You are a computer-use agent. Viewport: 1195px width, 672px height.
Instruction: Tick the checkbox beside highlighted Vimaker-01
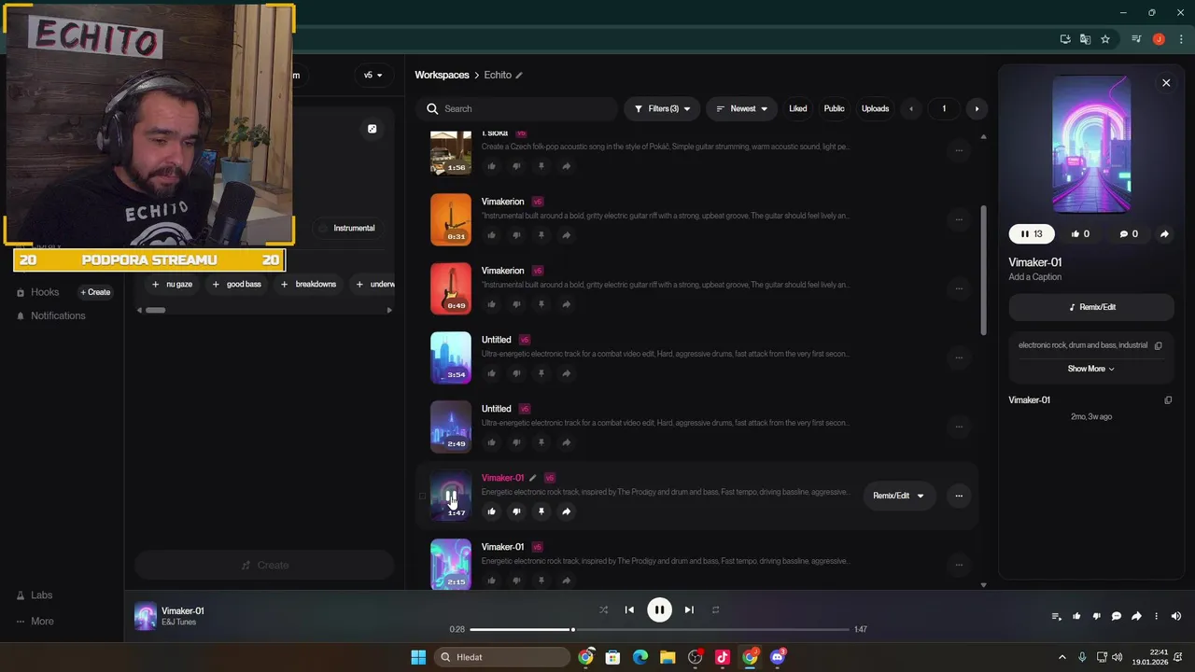(422, 497)
